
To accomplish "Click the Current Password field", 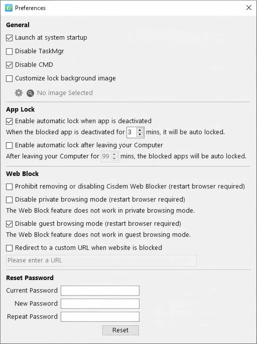I will pyautogui.click(x=100, y=291).
